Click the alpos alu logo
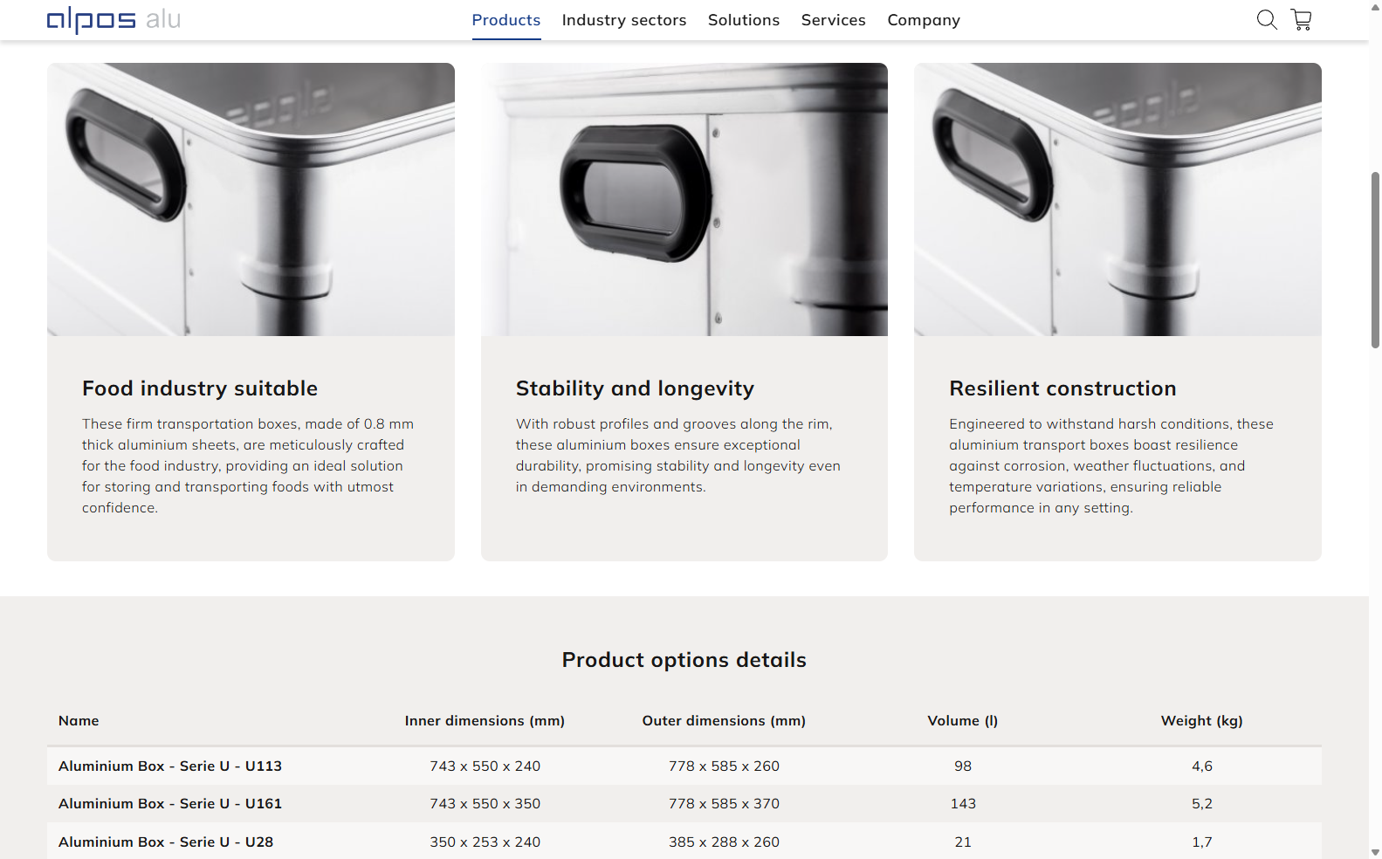The height and width of the screenshot is (859, 1382). click(113, 19)
